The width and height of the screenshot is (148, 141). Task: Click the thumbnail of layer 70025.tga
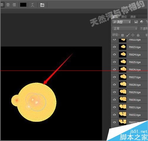pyautogui.click(x=123, y=62)
